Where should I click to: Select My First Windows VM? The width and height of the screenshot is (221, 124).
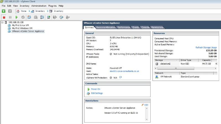point(22,28)
